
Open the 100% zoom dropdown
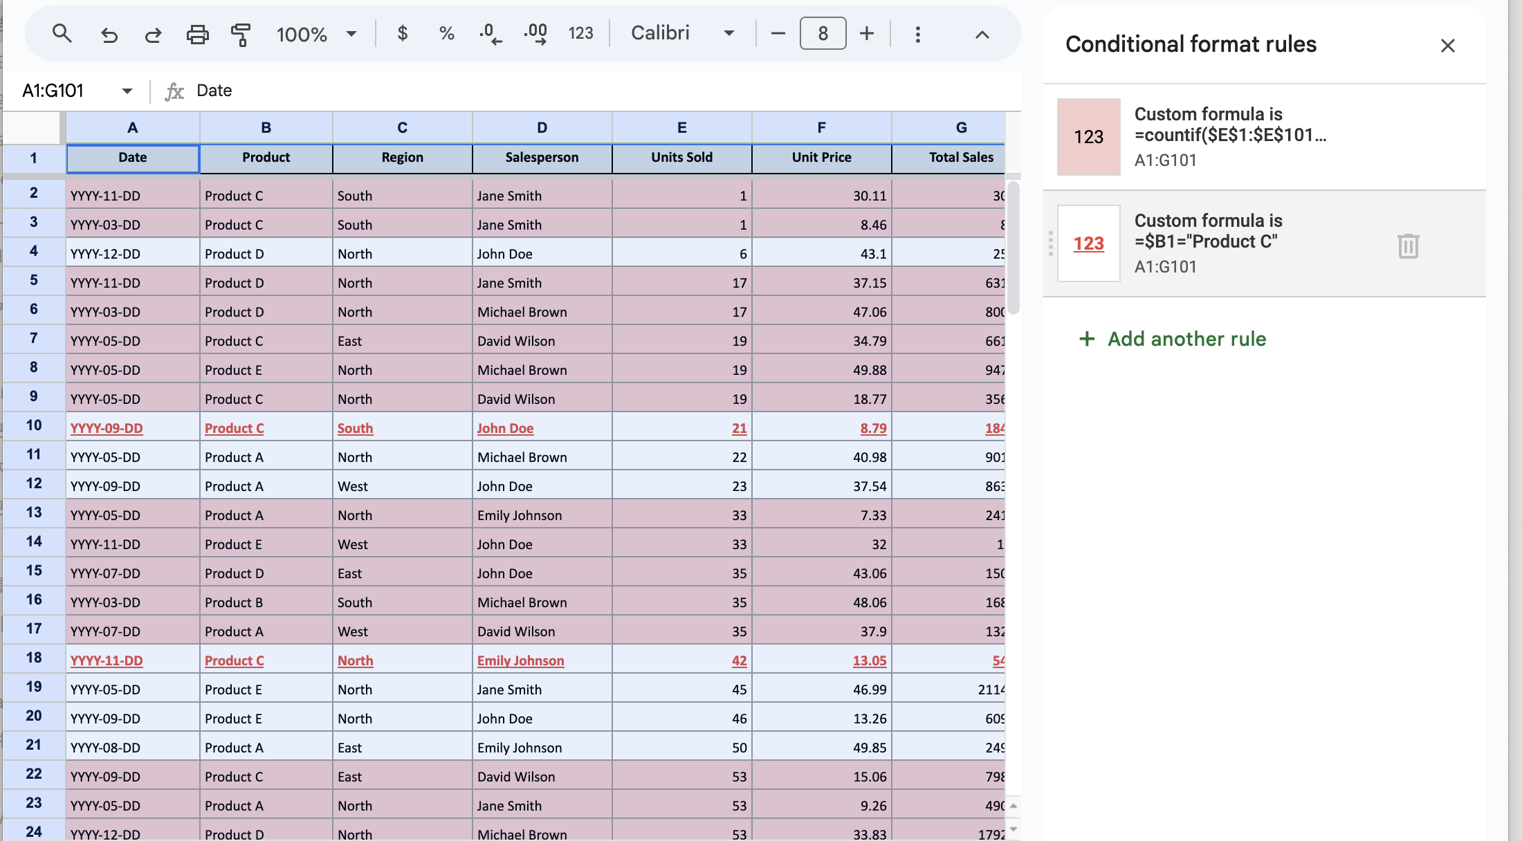[317, 34]
